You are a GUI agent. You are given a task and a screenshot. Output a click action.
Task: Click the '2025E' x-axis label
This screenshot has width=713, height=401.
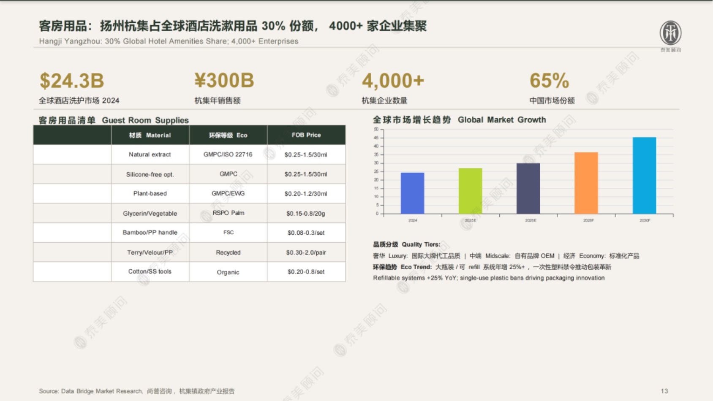(x=470, y=220)
